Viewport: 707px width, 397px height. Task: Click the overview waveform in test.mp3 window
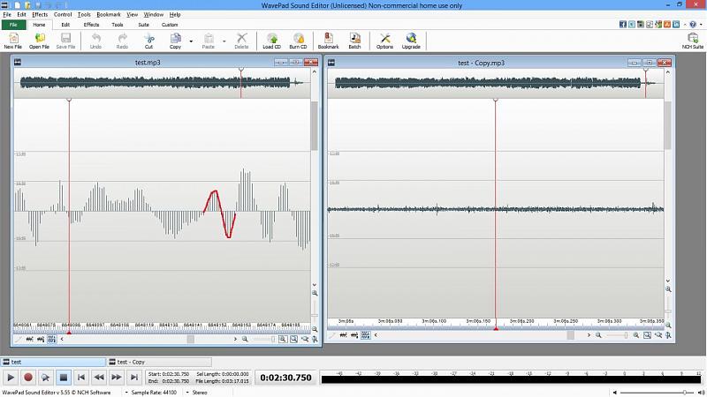tap(162, 82)
